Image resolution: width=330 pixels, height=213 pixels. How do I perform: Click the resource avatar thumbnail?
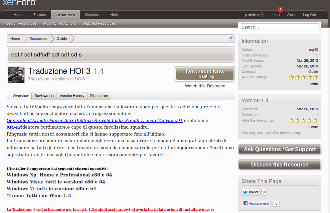click(x=16, y=75)
